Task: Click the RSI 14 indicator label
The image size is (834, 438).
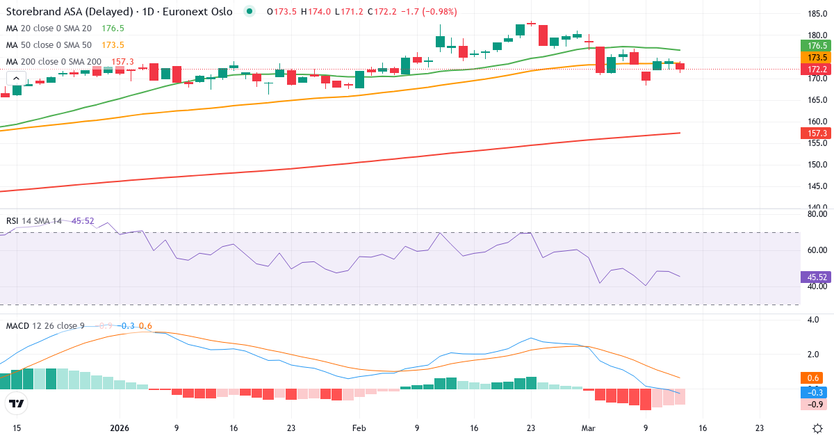Action: (33, 221)
